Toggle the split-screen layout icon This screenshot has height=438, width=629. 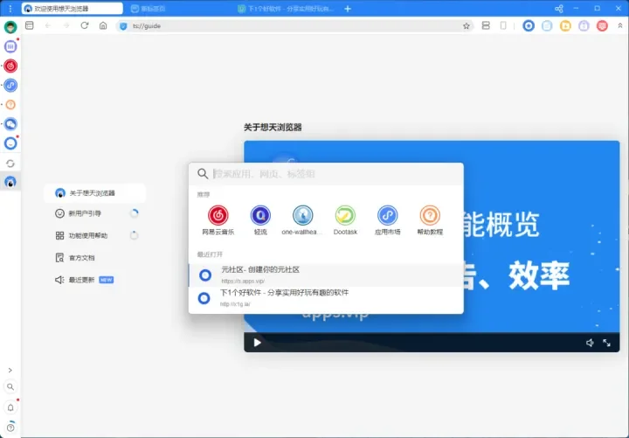pyautogui.click(x=486, y=25)
